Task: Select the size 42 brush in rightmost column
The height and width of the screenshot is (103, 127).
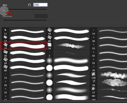Action: pyautogui.click(x=109, y=53)
